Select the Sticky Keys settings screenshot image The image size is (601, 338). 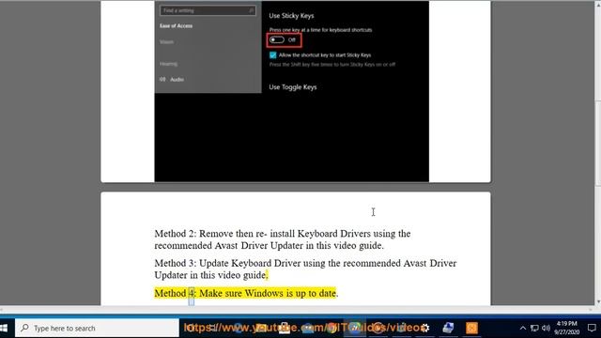292,91
